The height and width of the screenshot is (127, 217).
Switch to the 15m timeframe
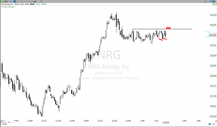pos(22,1)
